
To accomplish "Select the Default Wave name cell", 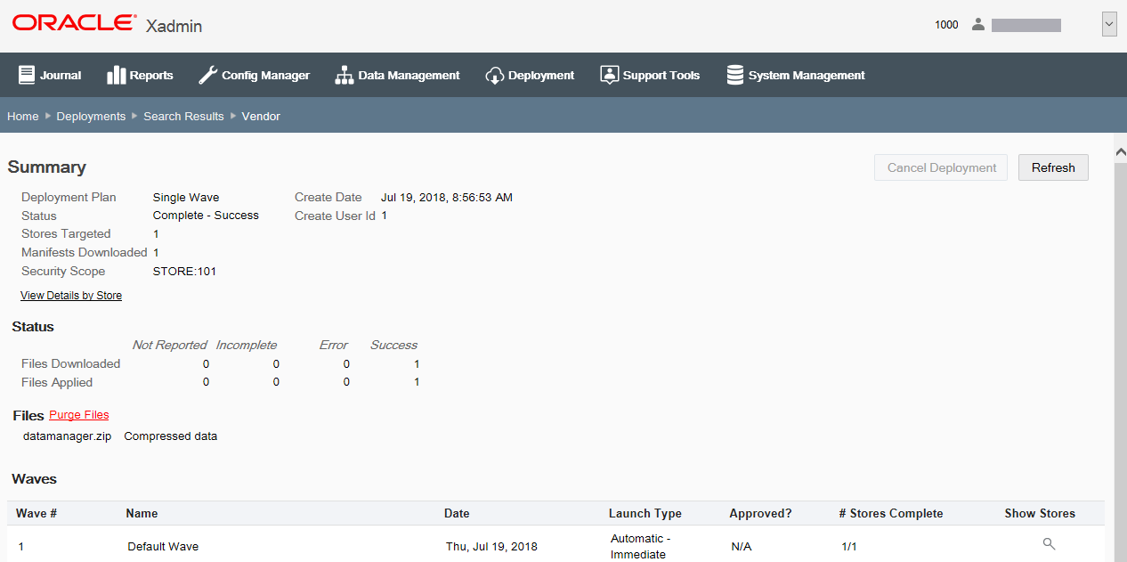I will coord(163,546).
